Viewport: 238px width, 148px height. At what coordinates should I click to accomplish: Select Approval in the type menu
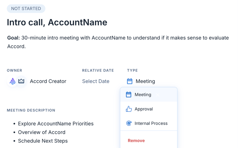click(149, 109)
